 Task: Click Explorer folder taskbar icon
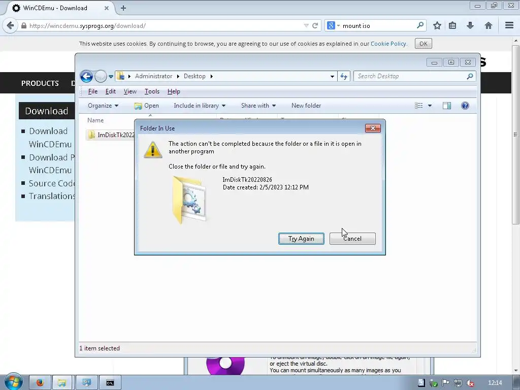(62, 383)
